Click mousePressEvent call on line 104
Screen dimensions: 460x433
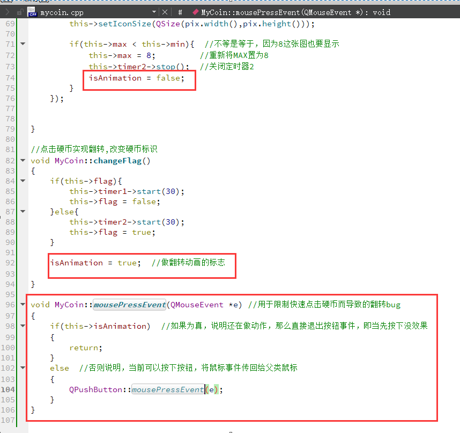(168, 390)
